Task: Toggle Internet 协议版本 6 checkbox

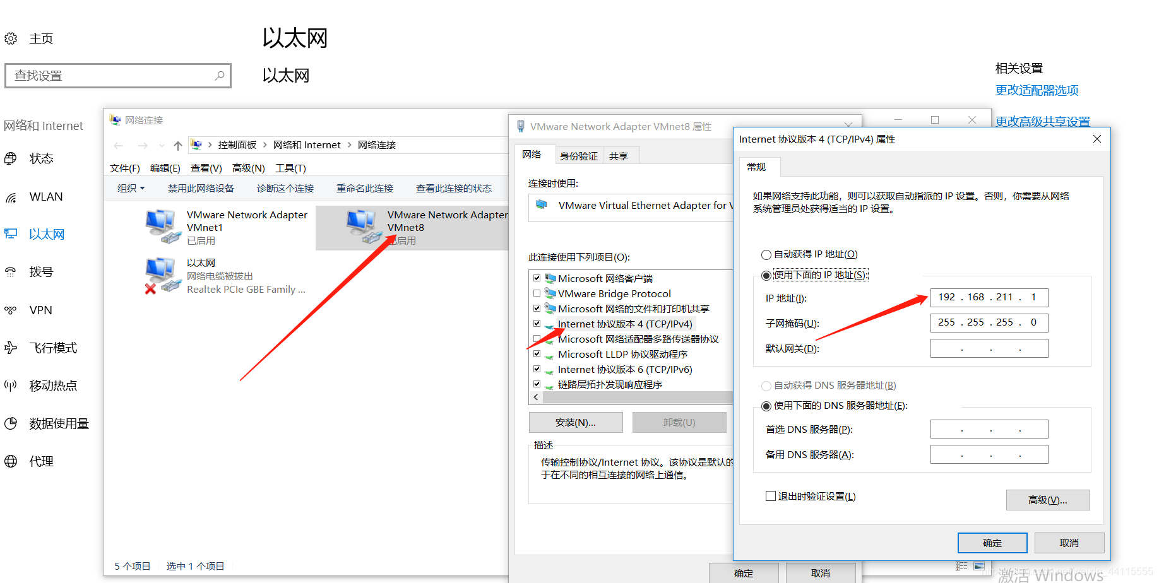Action: click(537, 369)
